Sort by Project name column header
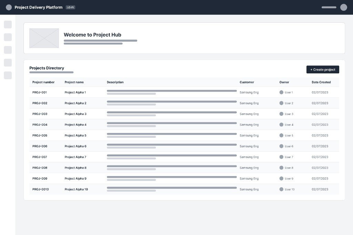This screenshot has height=235, width=353. pos(74,82)
